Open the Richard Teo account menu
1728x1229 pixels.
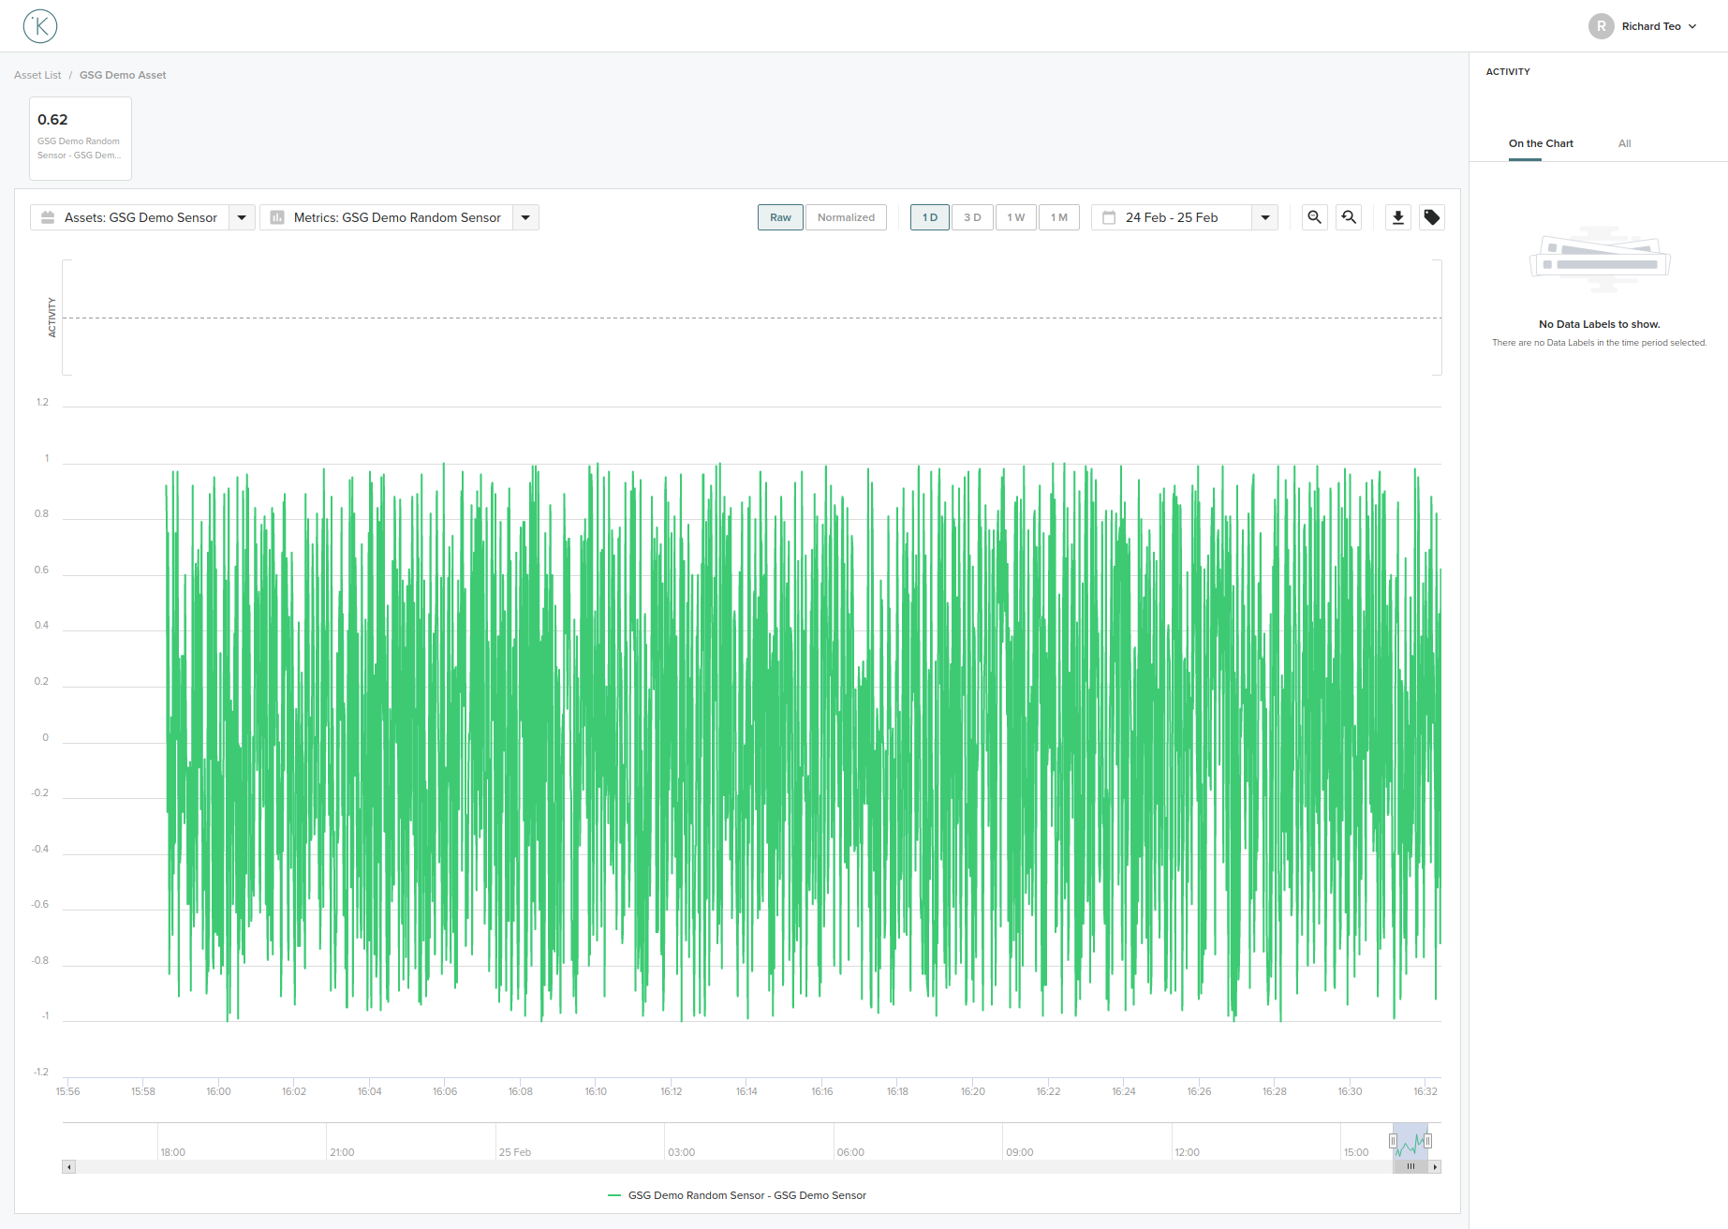coord(1653,25)
